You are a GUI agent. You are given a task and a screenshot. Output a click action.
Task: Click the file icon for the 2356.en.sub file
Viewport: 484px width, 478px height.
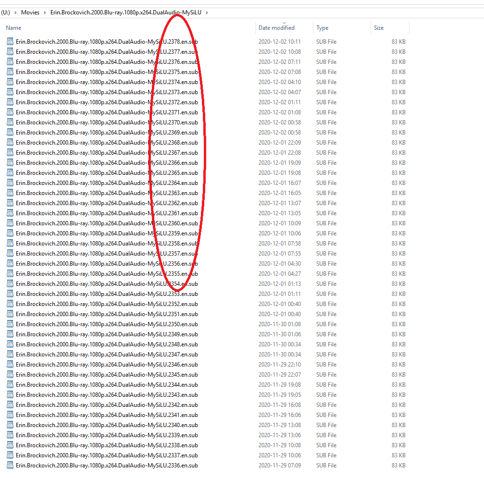pos(10,264)
